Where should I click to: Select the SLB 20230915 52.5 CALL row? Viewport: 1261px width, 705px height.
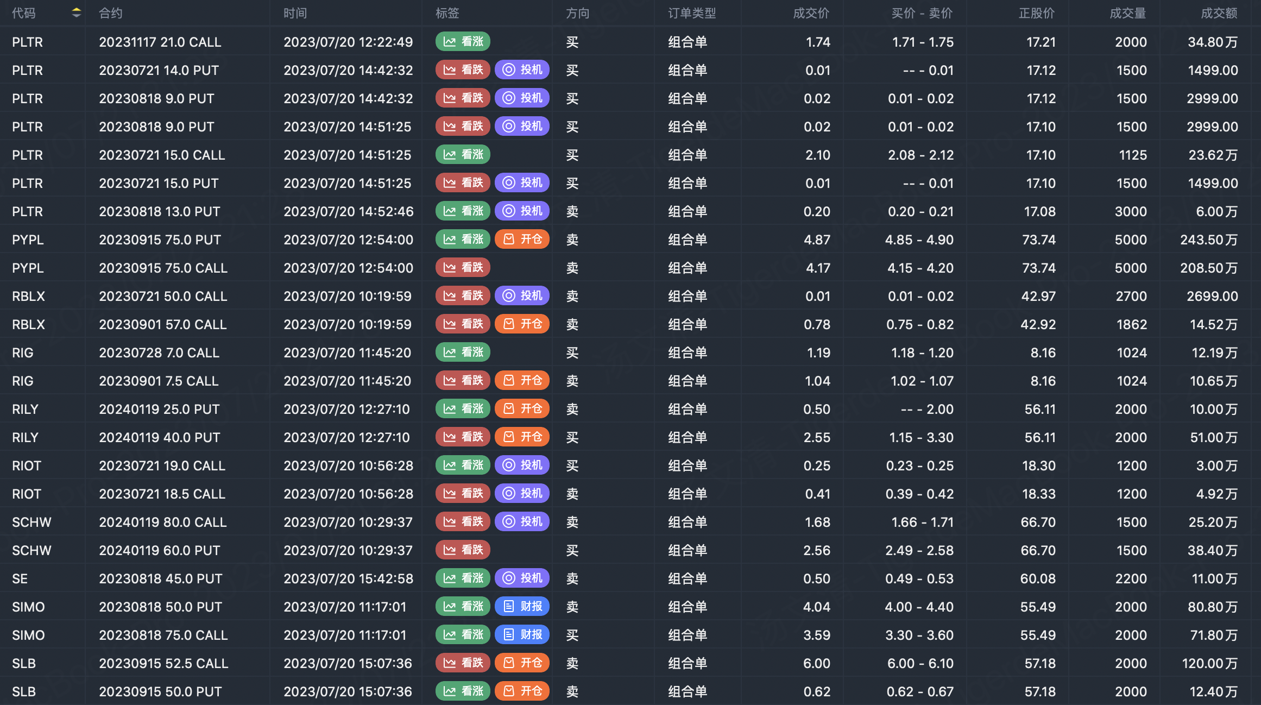click(x=163, y=663)
